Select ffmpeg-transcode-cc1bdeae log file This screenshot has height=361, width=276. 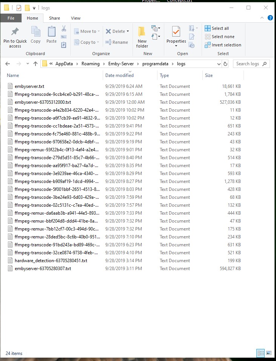click(x=124, y=126)
